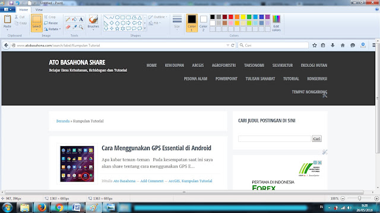The width and height of the screenshot is (380, 213).
Task: Open the Brushes dropdown
Action: pos(93,23)
